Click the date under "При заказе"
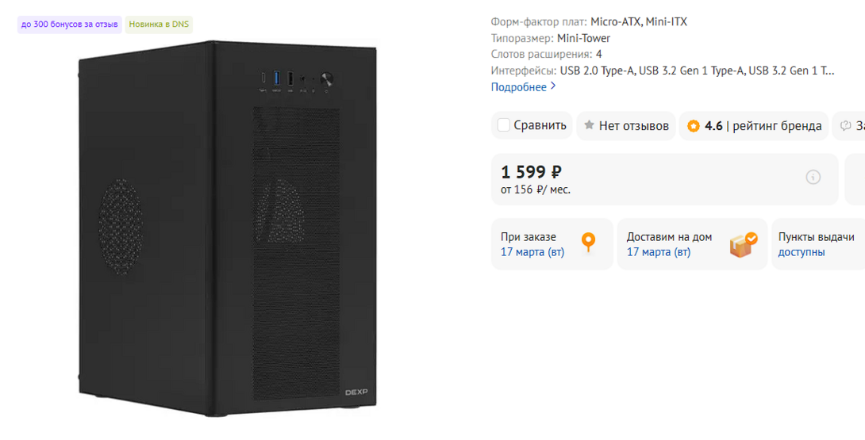The image size is (865, 440). tap(532, 252)
